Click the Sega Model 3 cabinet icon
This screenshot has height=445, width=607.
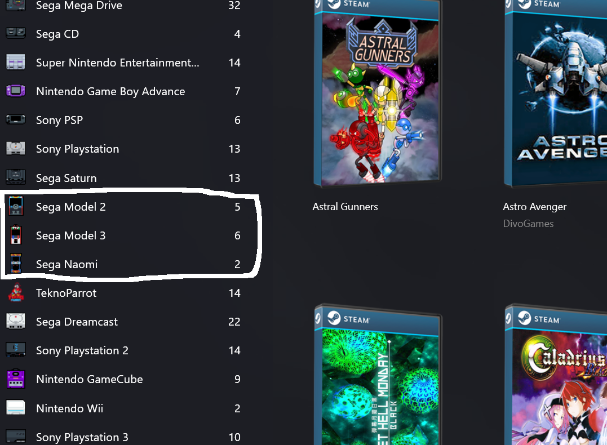coord(16,235)
